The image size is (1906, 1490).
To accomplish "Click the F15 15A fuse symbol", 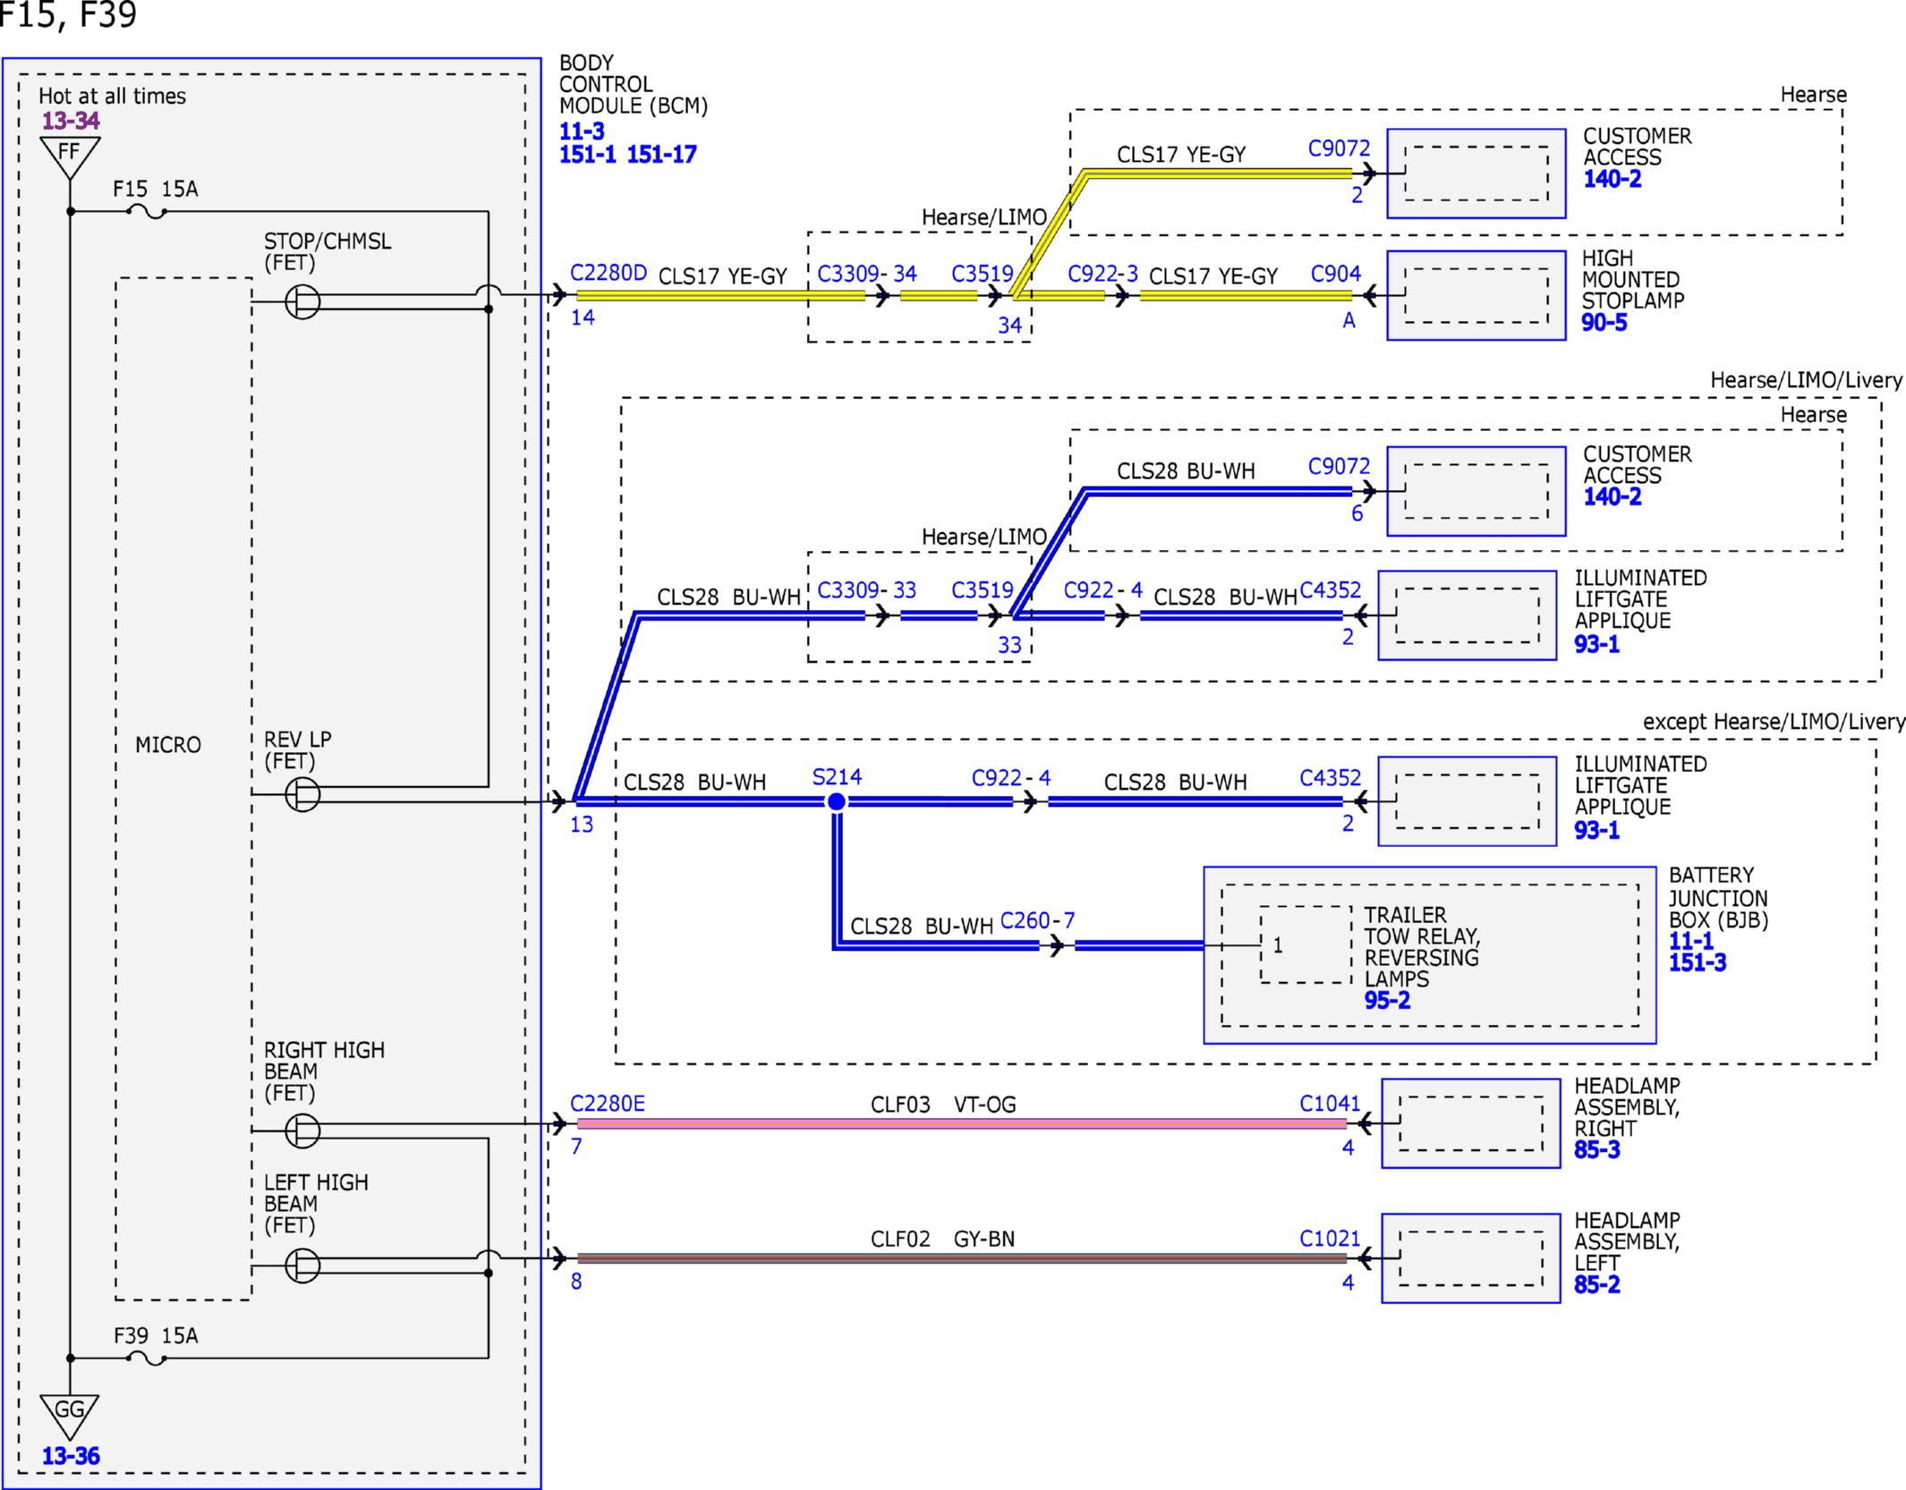I will 147,212.
